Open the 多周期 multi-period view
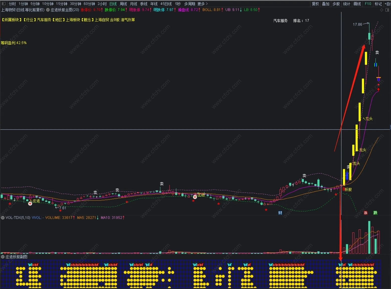This screenshot has width=391, height=289. point(189,4)
